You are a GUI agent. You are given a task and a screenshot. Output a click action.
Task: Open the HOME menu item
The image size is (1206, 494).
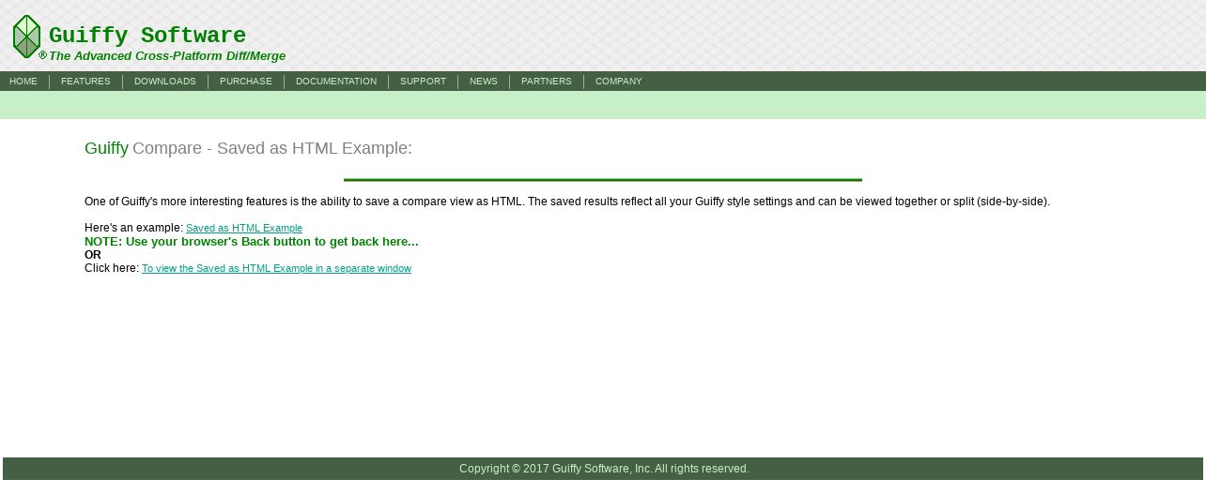pyautogui.click(x=23, y=82)
